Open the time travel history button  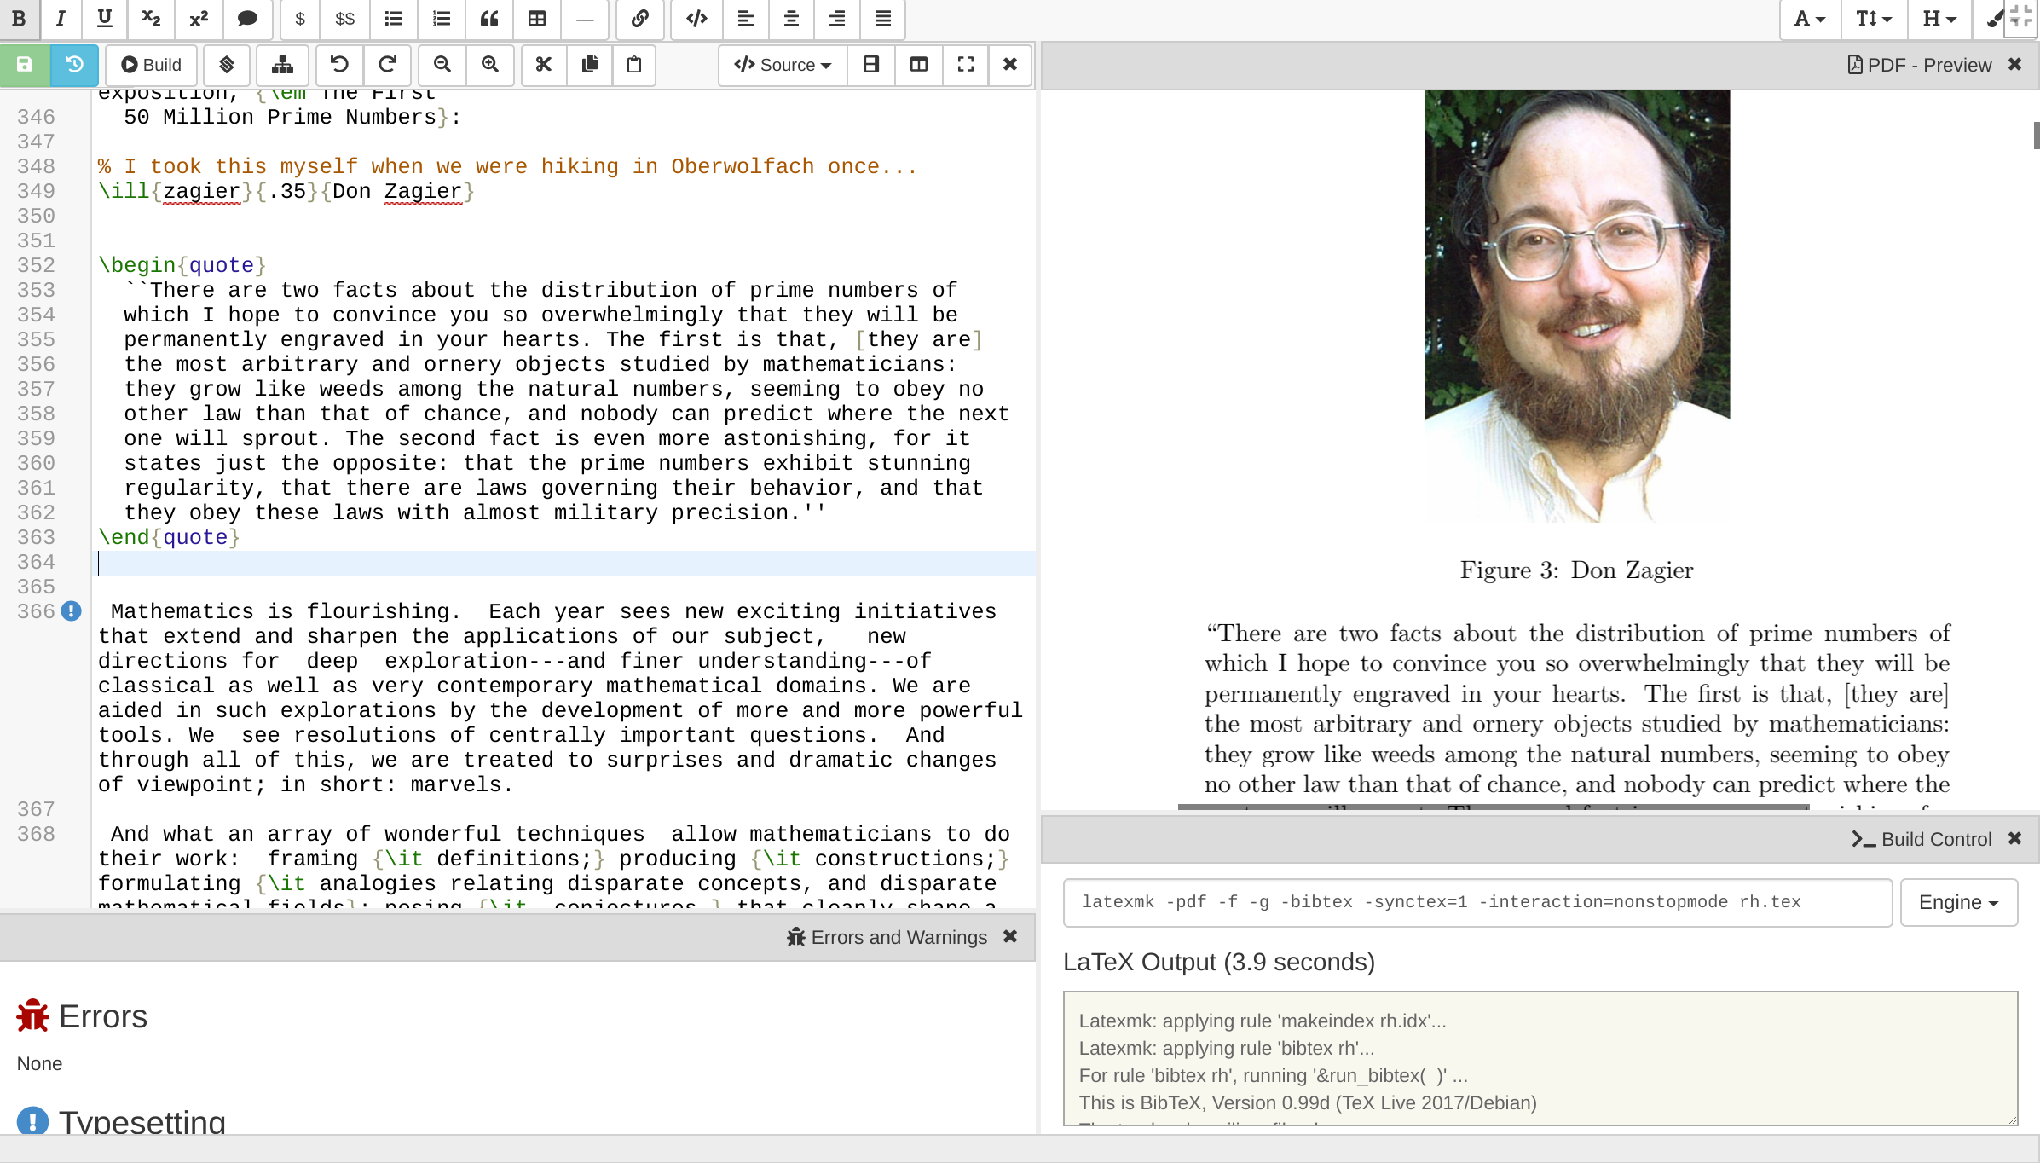74,65
